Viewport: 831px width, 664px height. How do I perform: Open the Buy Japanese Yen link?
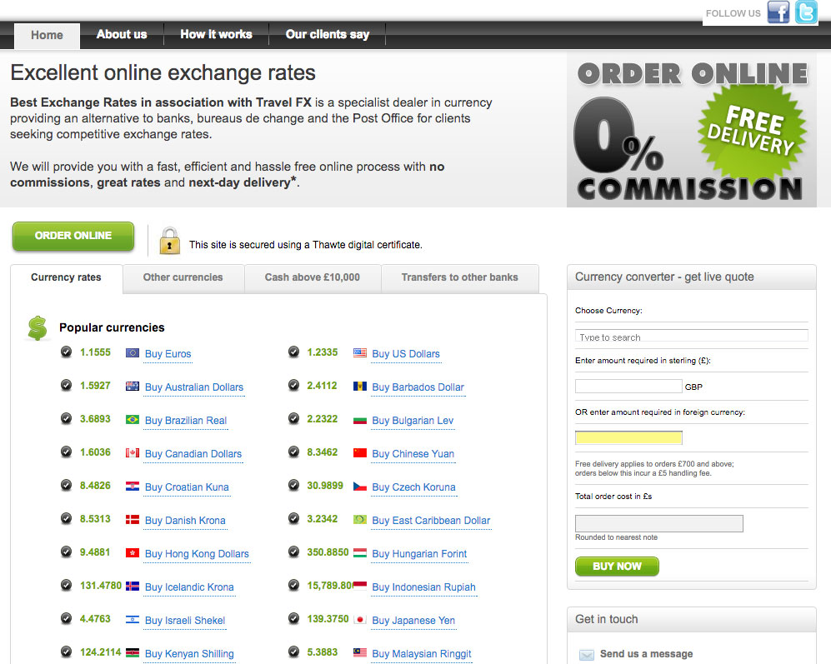tap(414, 621)
